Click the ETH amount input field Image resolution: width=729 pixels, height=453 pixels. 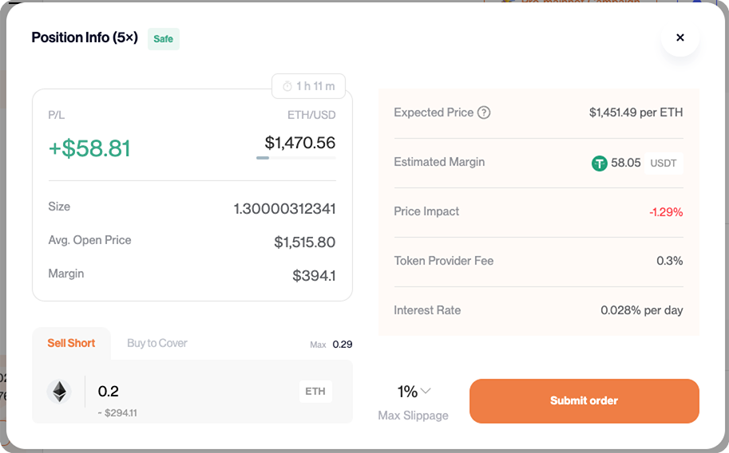[192, 391]
